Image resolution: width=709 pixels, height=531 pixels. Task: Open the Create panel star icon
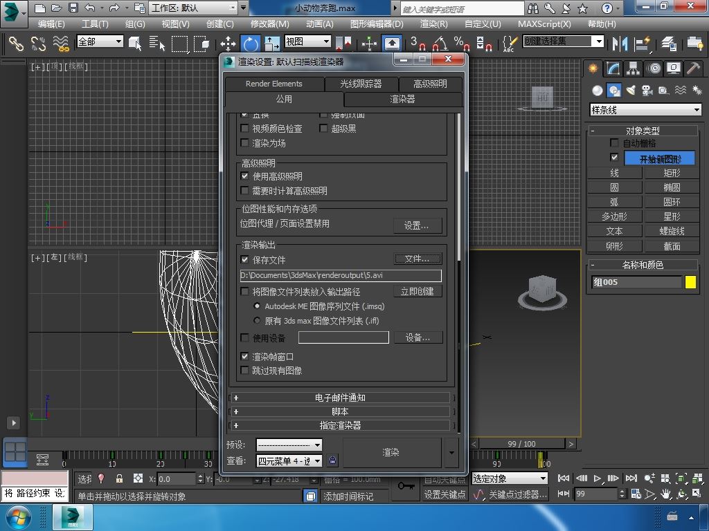pyautogui.click(x=593, y=68)
